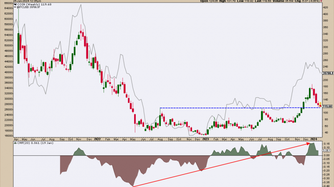Viewport: 334px width, 187px height.
Task: Click the line marker beside $BTCUSD legend
Action: coord(15,7)
